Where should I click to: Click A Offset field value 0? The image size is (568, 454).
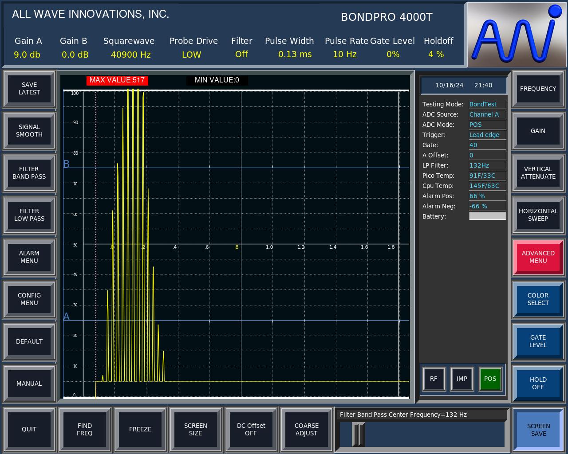pyautogui.click(x=487, y=155)
